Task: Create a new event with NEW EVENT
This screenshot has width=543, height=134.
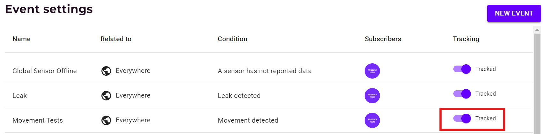Action: (x=514, y=13)
